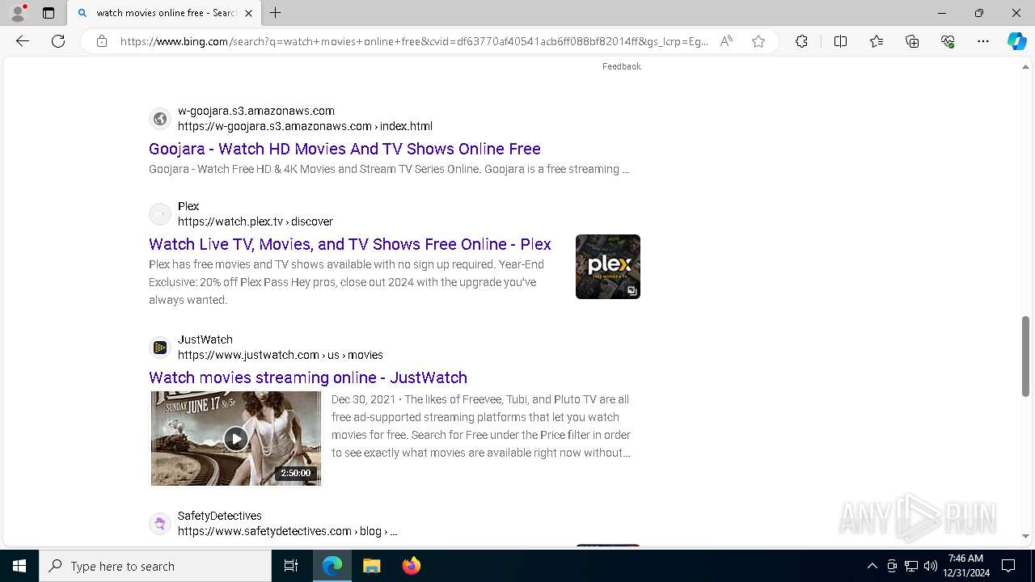This screenshot has width=1035, height=582.
Task: Open the Extensions puzzle icon
Action: tap(801, 41)
